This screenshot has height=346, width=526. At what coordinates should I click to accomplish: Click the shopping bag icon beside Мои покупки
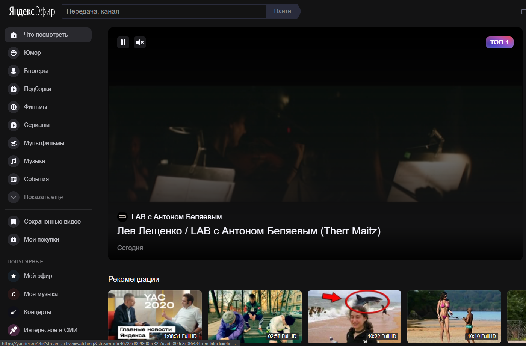point(14,240)
